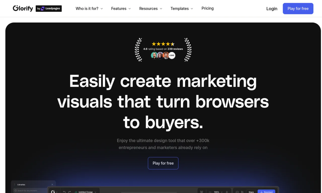Click the orange-background reviewer avatar
Screen dimensions: 322x193
(x=166, y=56)
